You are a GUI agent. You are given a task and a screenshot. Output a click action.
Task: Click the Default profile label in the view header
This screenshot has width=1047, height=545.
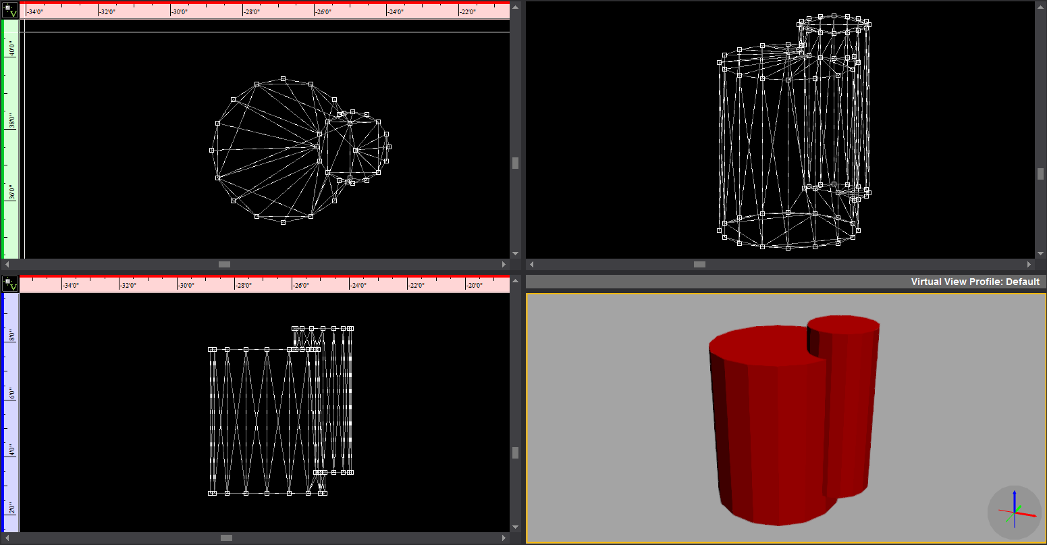pyautogui.click(x=1023, y=282)
